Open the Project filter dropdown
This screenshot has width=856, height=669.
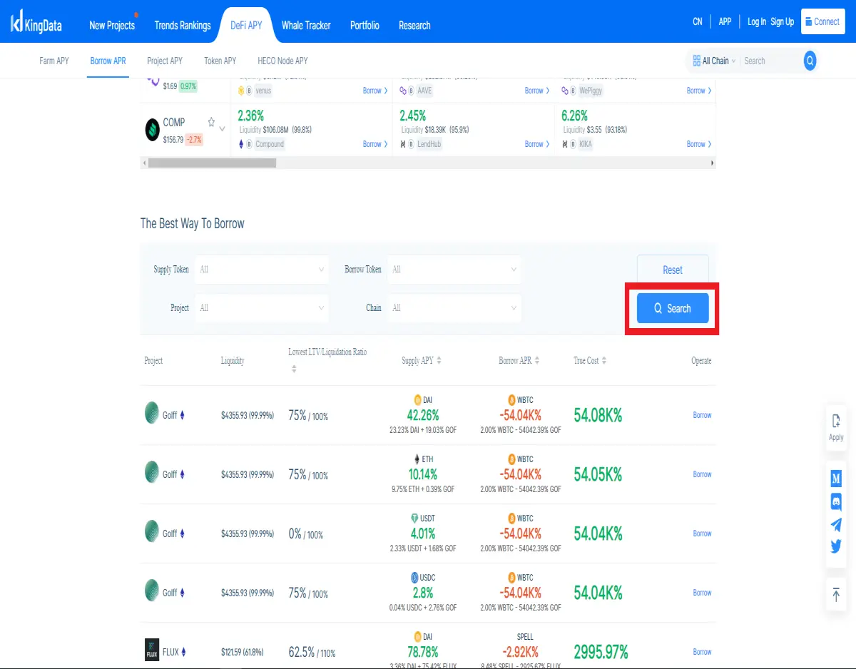pos(262,308)
